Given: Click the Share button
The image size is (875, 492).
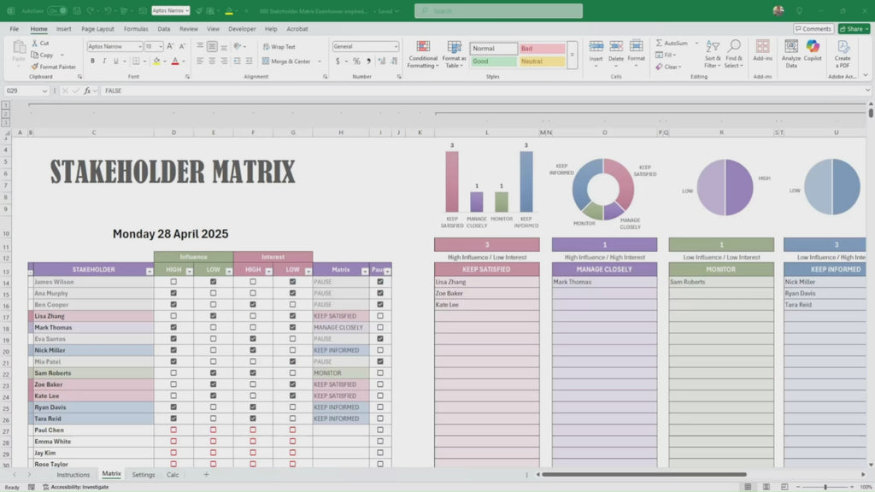Looking at the screenshot, I should [854, 29].
